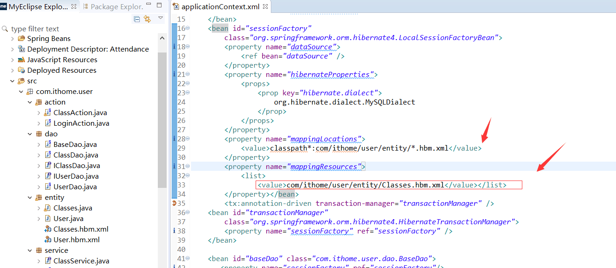This screenshot has height=268, width=616.
Task: Expand ClassAction.java file node
Action: 39,113
